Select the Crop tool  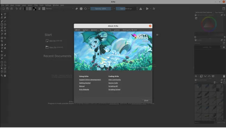click(2, 41)
